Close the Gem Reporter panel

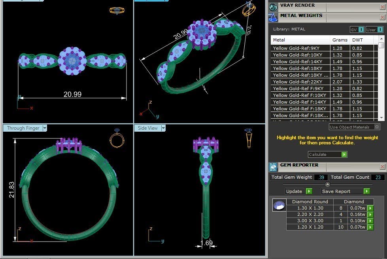(x=382, y=166)
